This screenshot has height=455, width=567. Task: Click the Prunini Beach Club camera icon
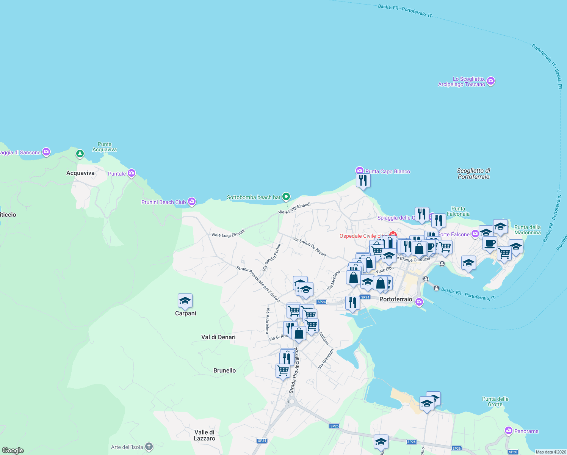tap(192, 202)
